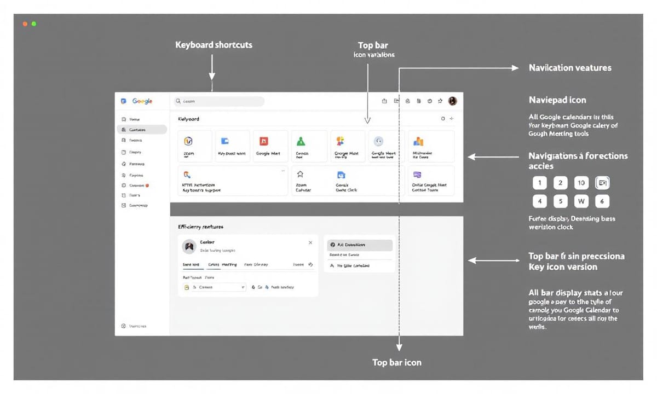657x394 pixels.
Task: Open the purple icon card
Action: pos(431,181)
